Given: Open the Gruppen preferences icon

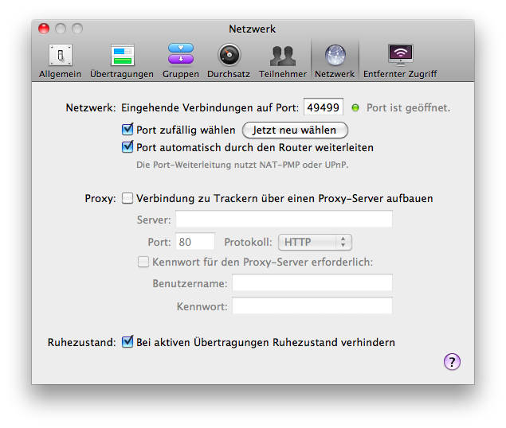Looking at the screenshot, I should click(180, 56).
